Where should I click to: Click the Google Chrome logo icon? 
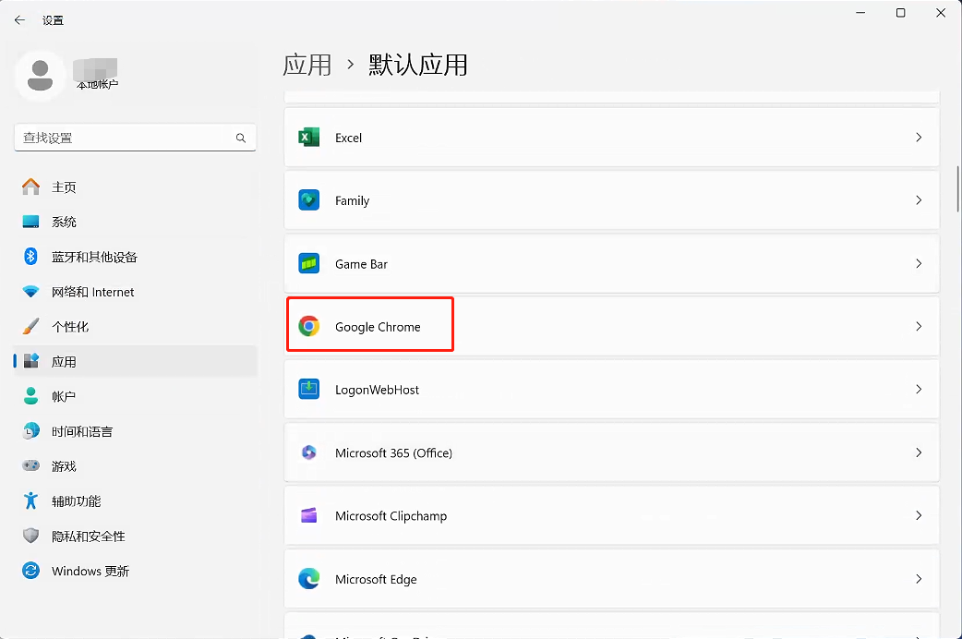(x=308, y=326)
